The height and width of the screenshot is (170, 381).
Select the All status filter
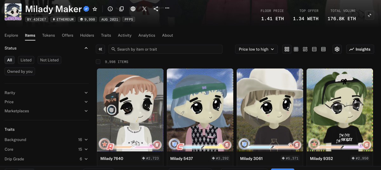tap(10, 60)
